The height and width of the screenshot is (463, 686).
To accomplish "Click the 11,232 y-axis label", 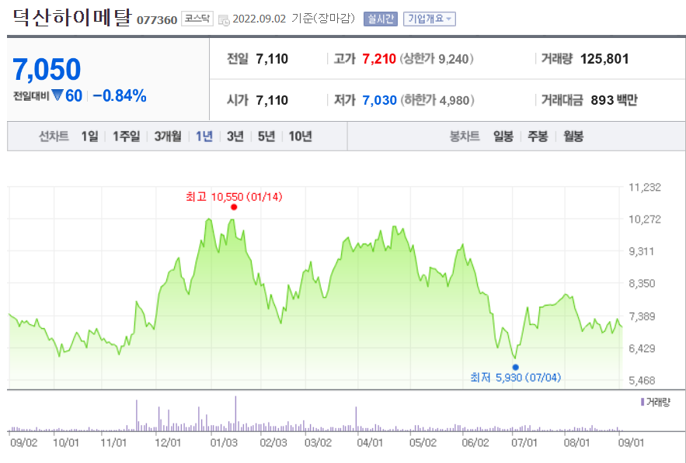I will click(x=645, y=188).
